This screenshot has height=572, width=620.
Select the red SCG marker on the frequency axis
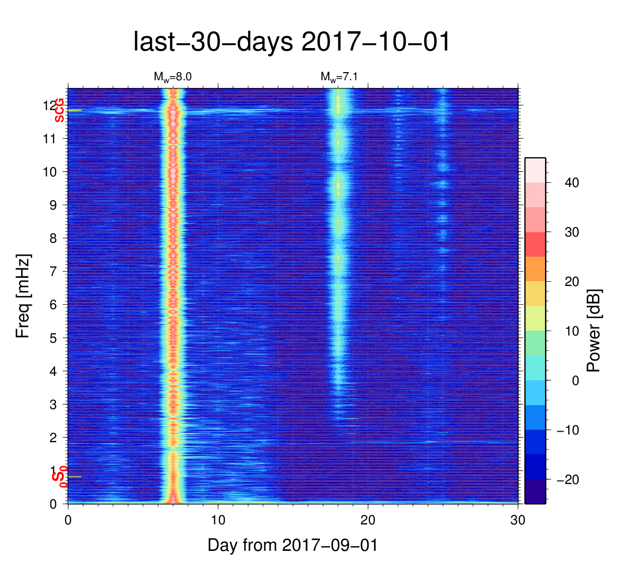point(59,110)
